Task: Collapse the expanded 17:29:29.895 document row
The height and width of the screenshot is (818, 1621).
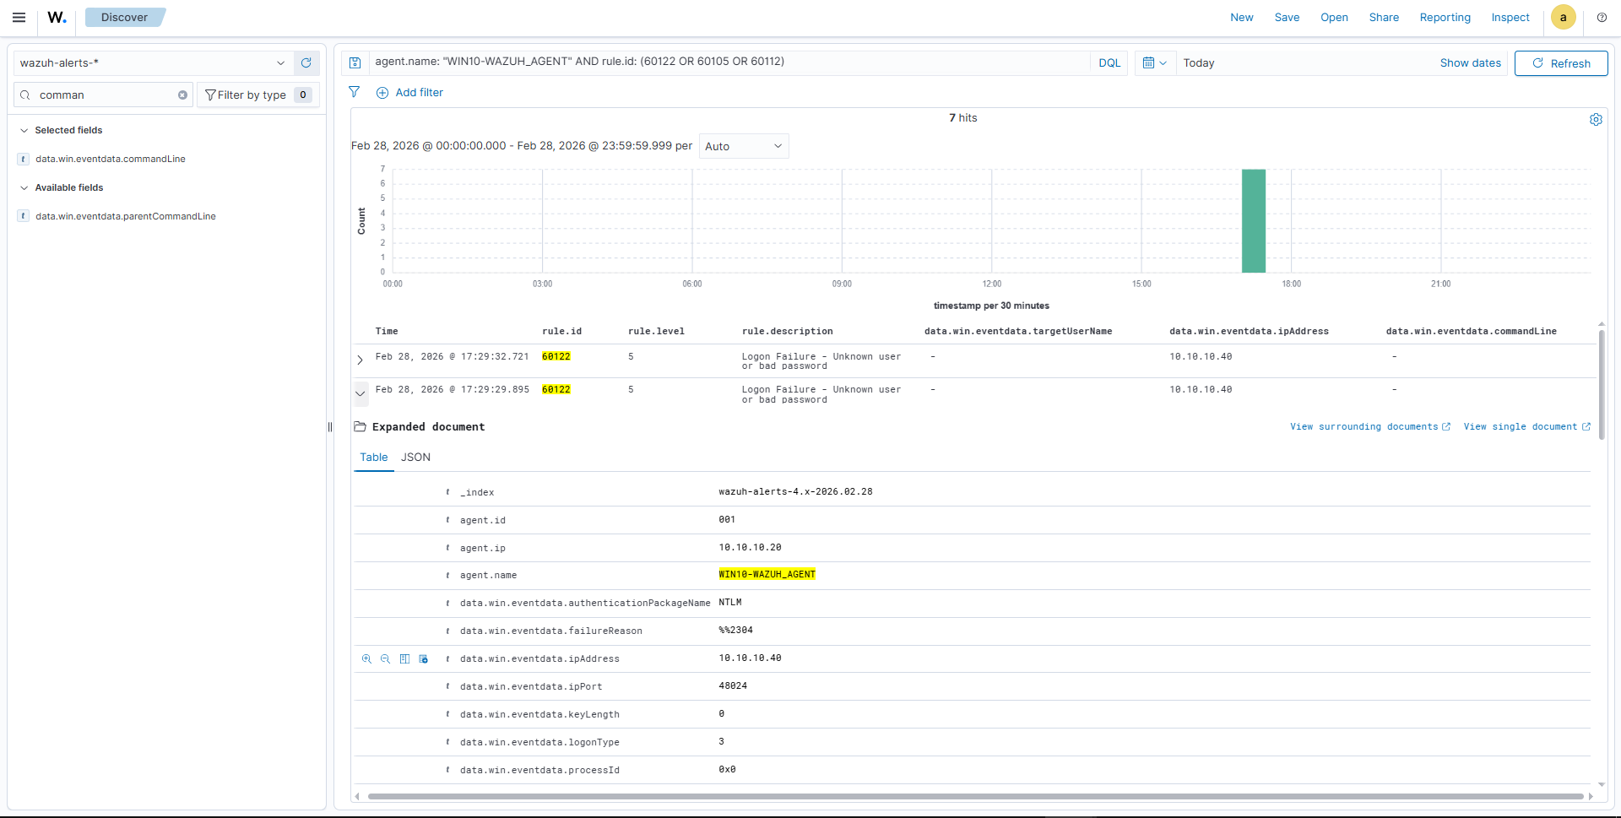Action: click(361, 393)
